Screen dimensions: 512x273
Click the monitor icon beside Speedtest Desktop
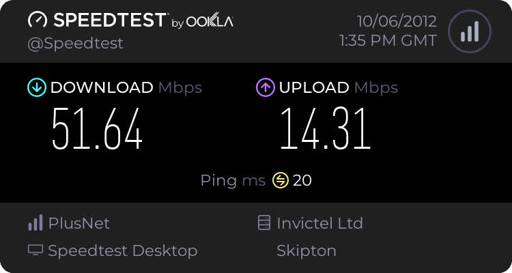pyautogui.click(x=35, y=250)
